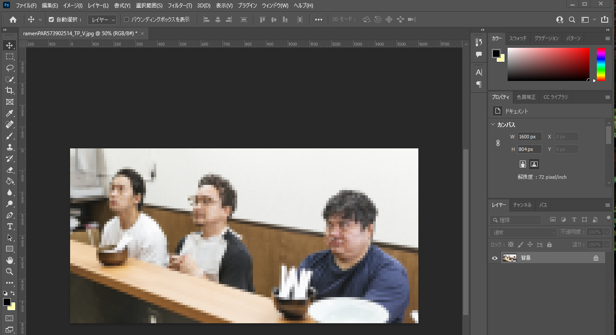Open the layer blend mode 通常 dropdown
The height and width of the screenshot is (335, 616).
[523, 232]
